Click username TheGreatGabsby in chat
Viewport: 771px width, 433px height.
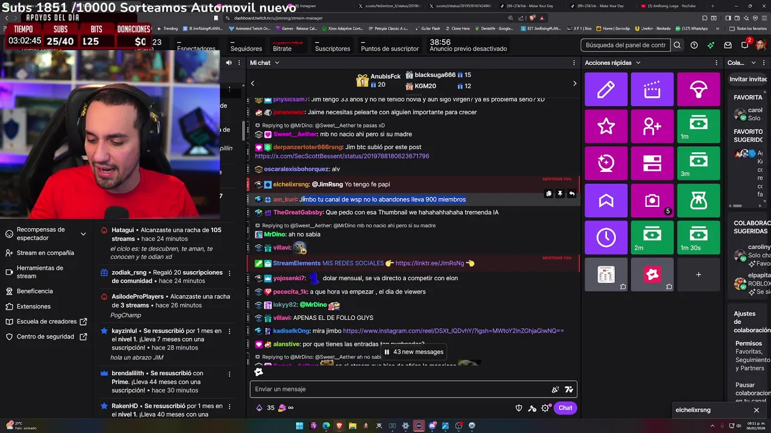pyautogui.click(x=298, y=212)
